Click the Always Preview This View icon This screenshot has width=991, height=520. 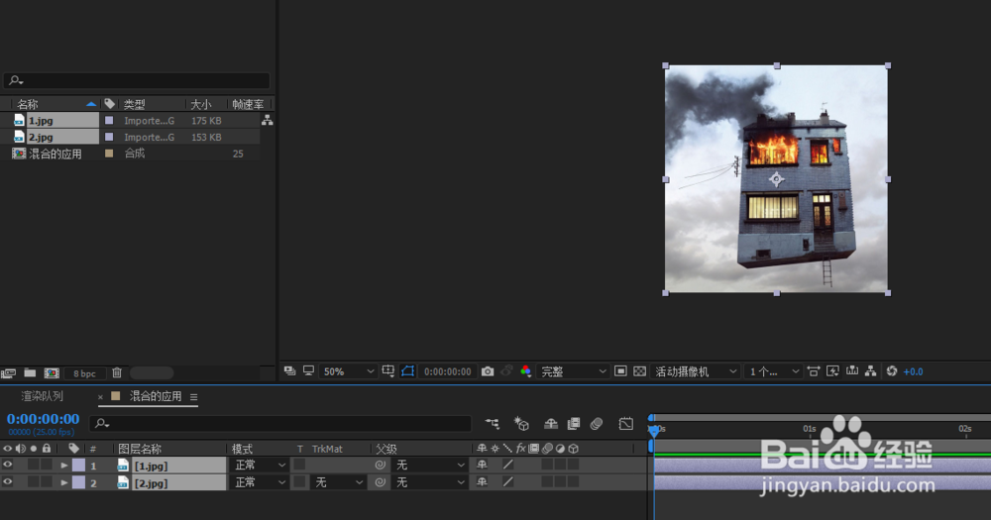[290, 370]
